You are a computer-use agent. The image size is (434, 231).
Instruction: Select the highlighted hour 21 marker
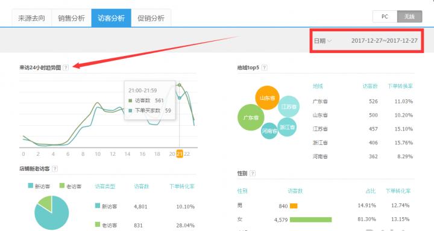tap(180, 154)
